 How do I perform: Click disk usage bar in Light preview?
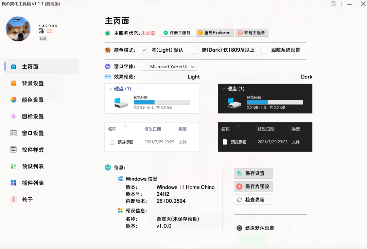162,102
